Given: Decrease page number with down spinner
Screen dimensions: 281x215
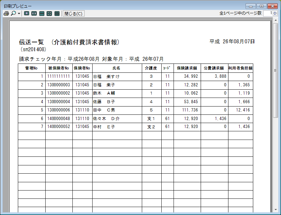Looking at the screenshot, I should (x=275, y=15).
